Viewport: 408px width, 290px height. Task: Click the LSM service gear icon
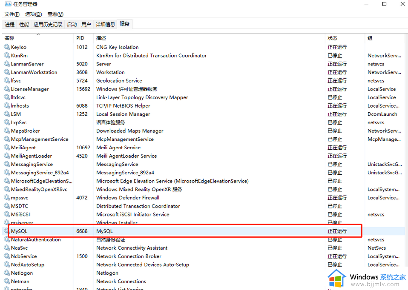point(7,114)
